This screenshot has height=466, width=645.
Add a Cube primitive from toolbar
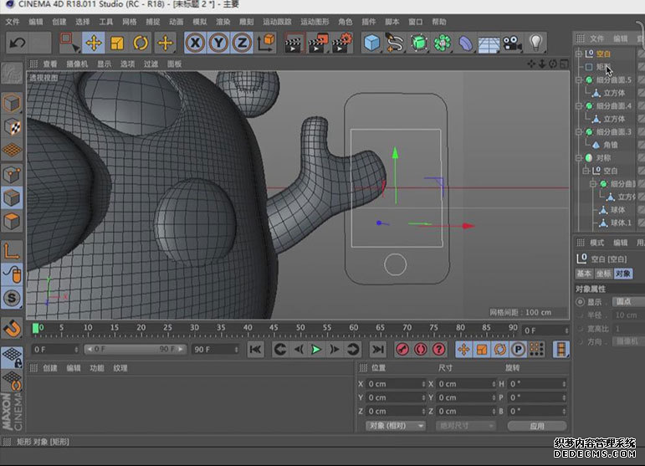pos(372,43)
